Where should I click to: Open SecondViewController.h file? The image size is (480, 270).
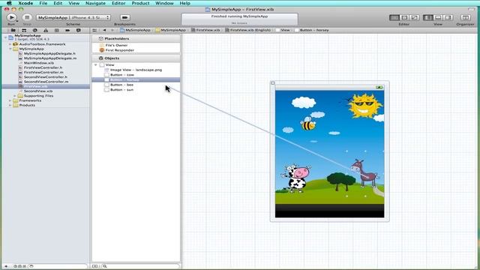[x=46, y=76]
